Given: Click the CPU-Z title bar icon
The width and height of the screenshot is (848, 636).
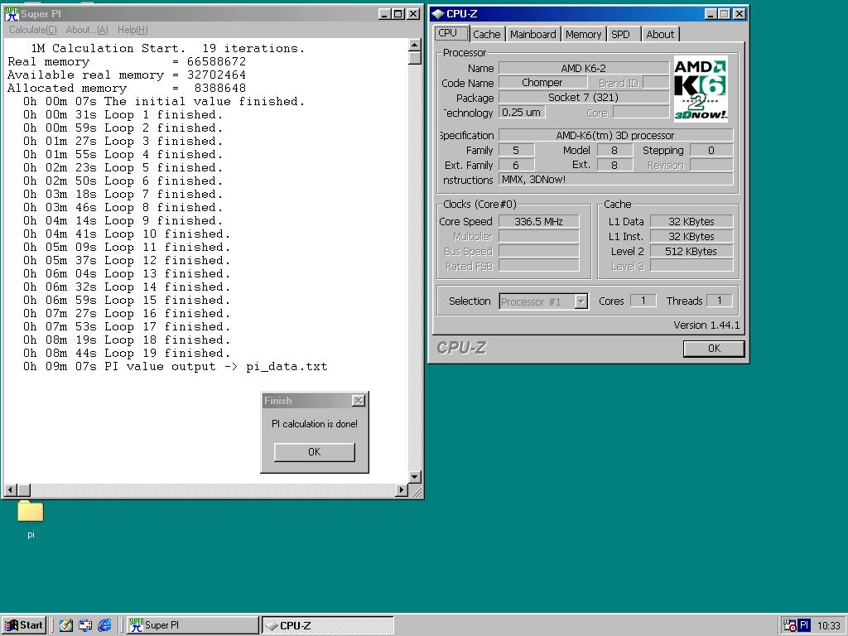Looking at the screenshot, I should (438, 14).
